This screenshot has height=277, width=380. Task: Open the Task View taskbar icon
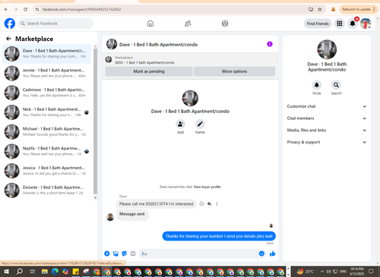click(x=33, y=272)
